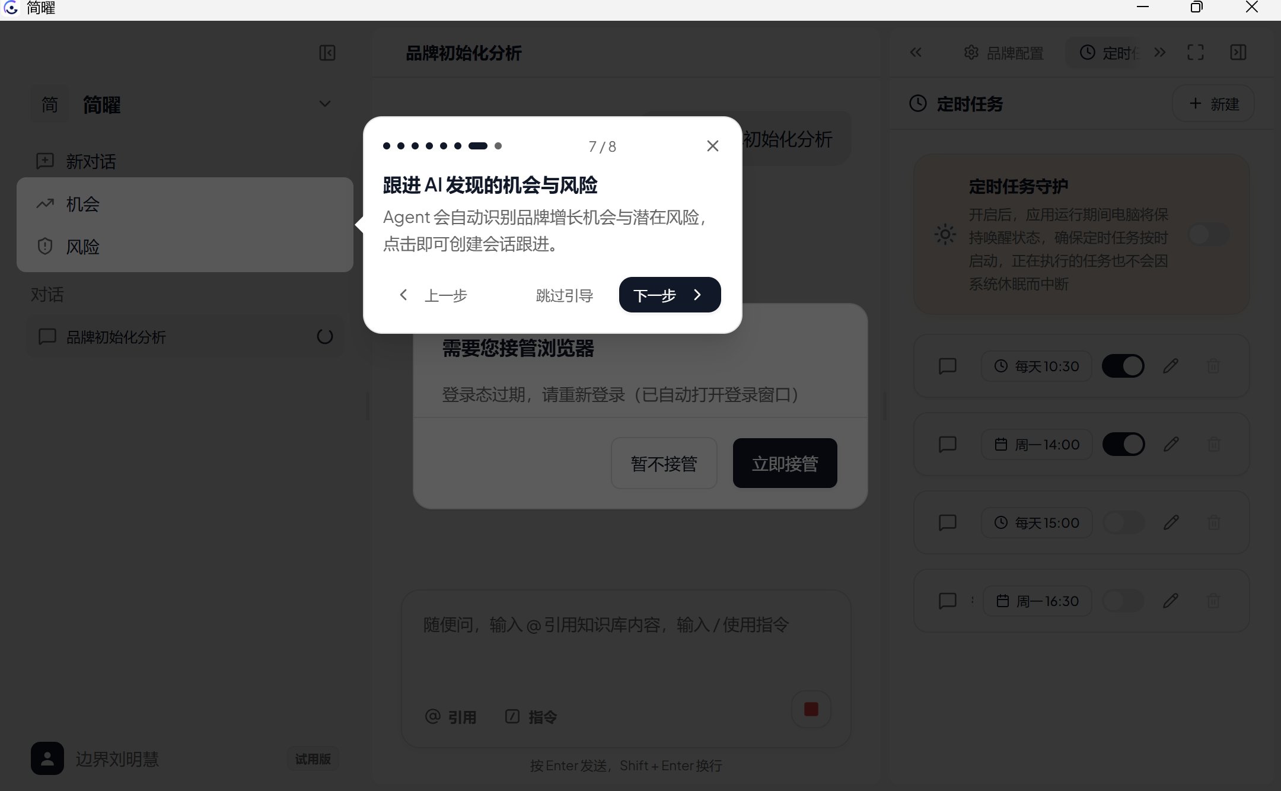Restore down the 简曜 window

(1197, 7)
